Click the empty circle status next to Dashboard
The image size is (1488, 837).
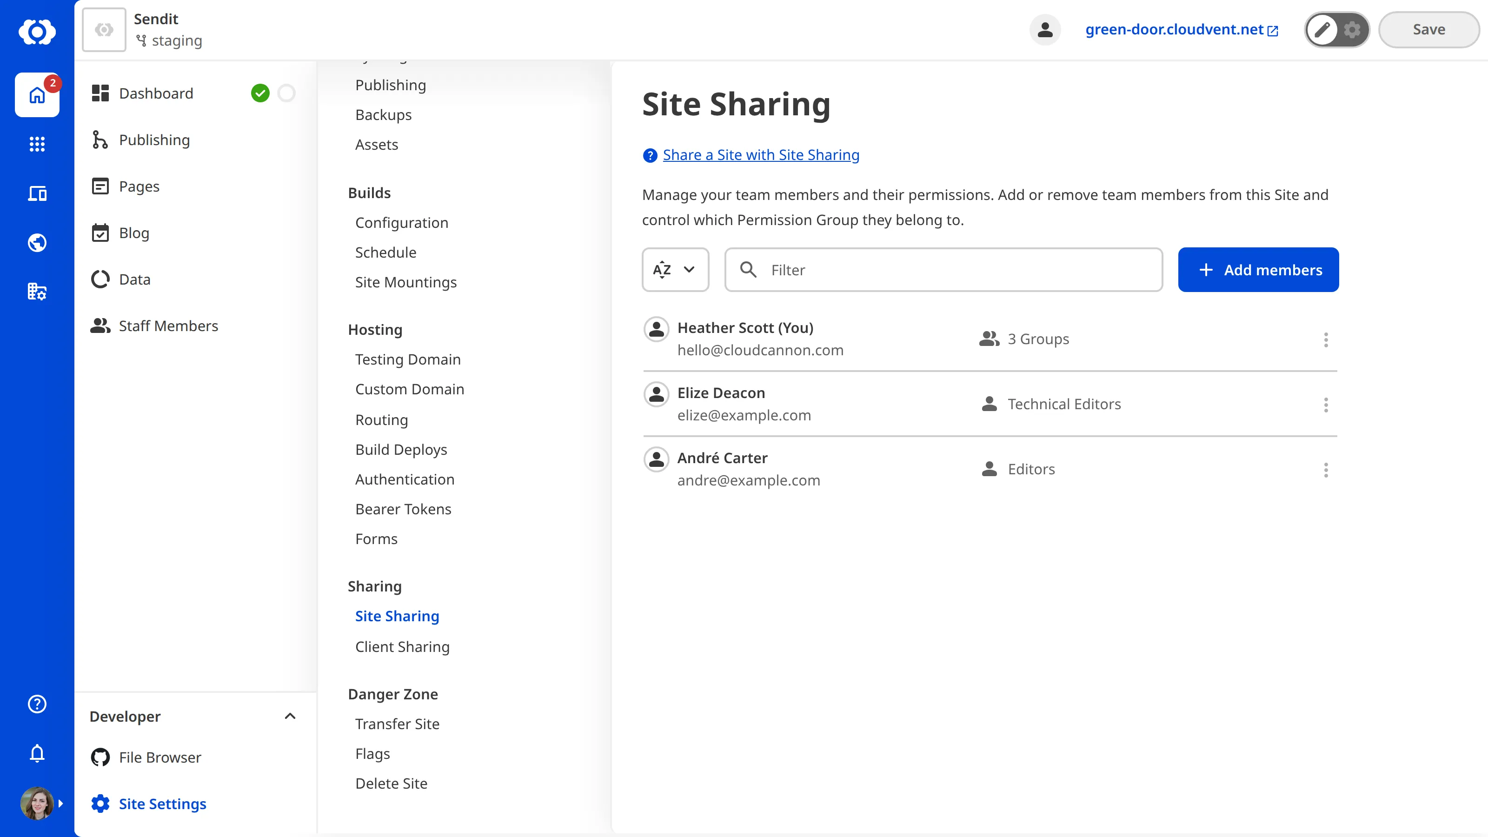tap(286, 93)
